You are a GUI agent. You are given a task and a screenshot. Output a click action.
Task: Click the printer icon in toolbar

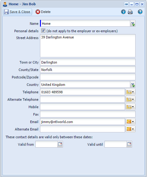(130, 12)
